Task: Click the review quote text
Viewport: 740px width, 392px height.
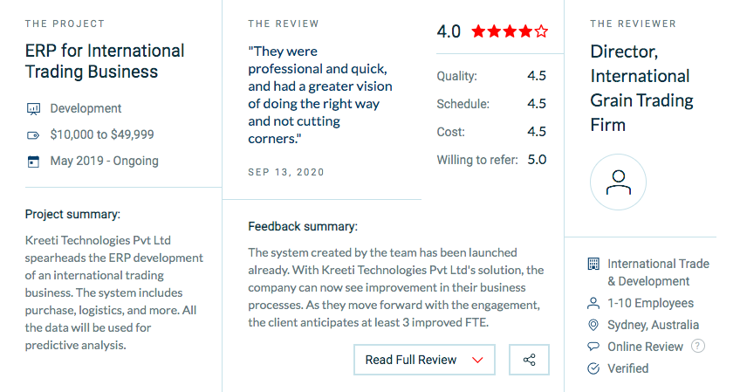Action: [x=320, y=95]
